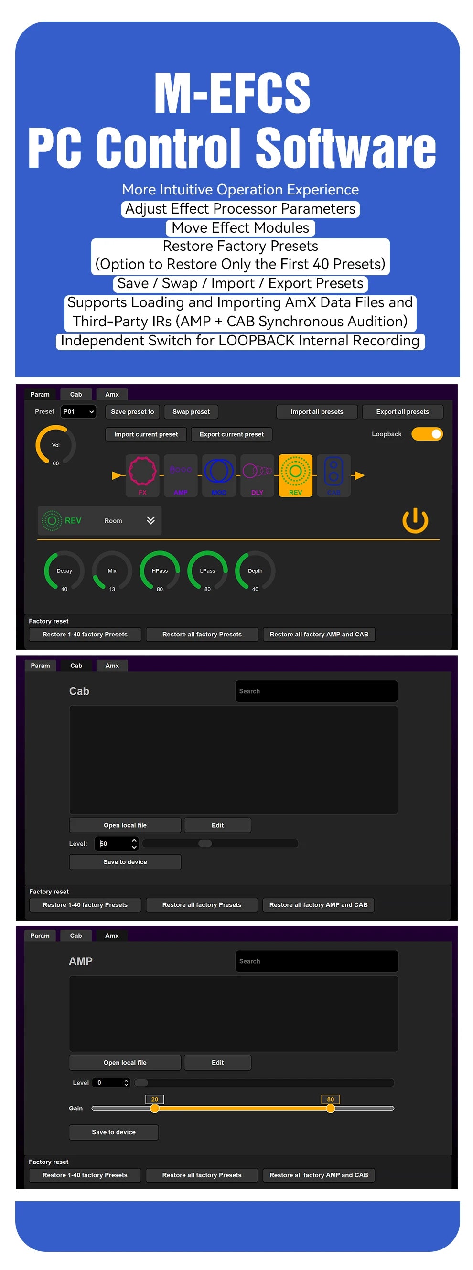This screenshot has width=473, height=1270.
Task: Select the AMP effect module icon
Action: (x=181, y=475)
